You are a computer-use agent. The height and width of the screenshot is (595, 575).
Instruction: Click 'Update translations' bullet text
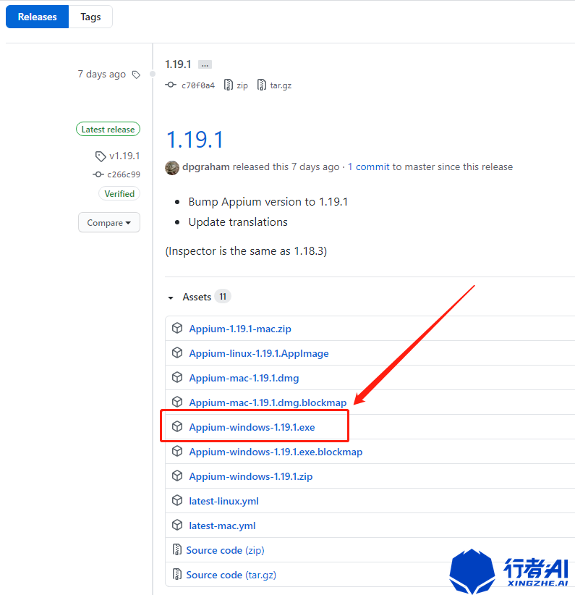238,222
